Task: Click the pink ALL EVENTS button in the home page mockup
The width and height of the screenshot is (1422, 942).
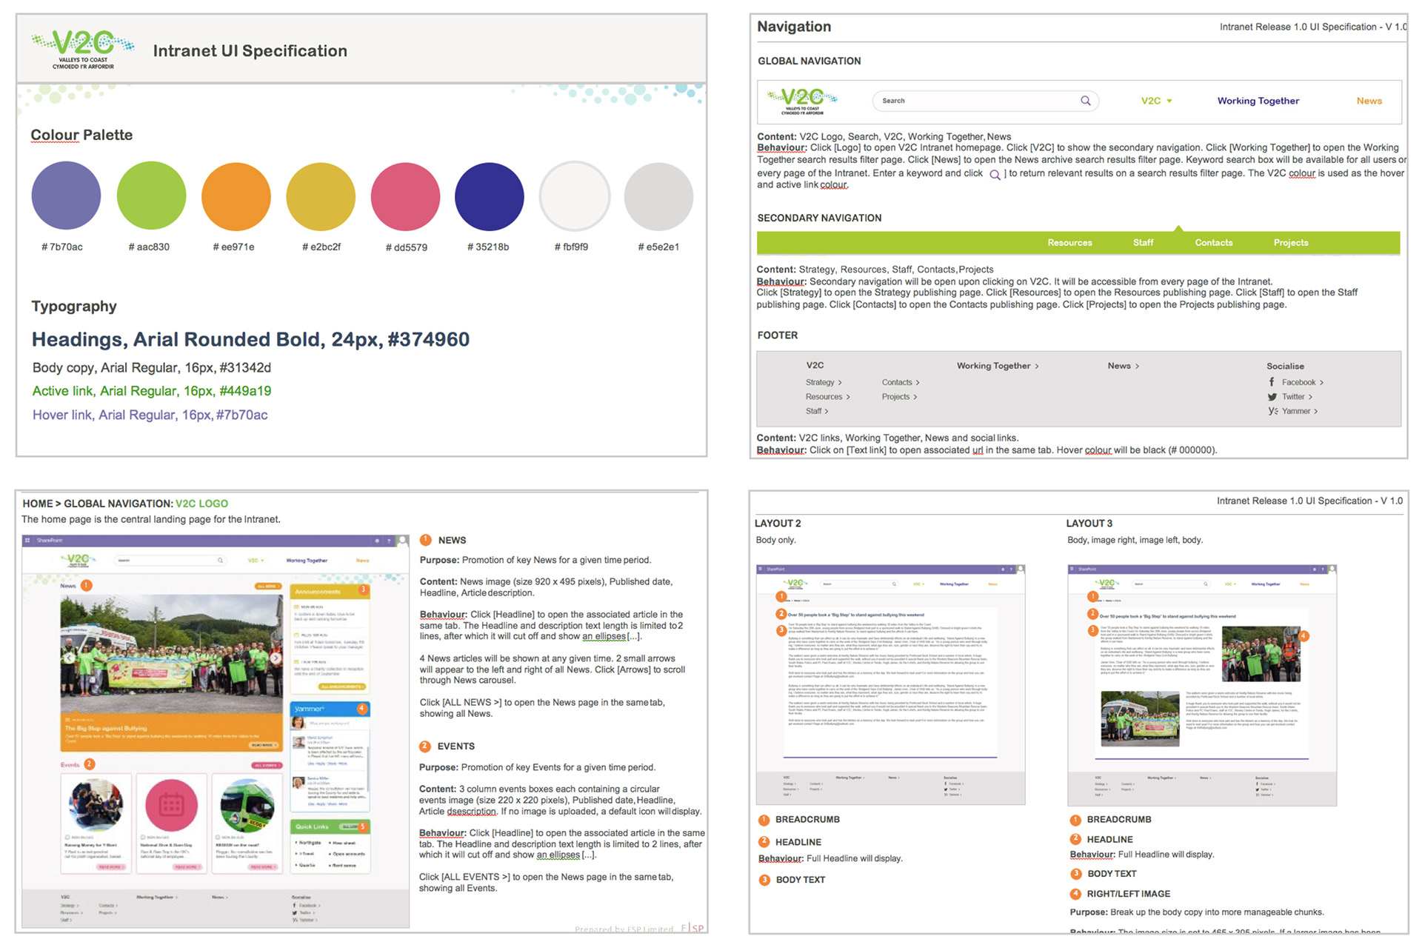Action: coord(266,765)
